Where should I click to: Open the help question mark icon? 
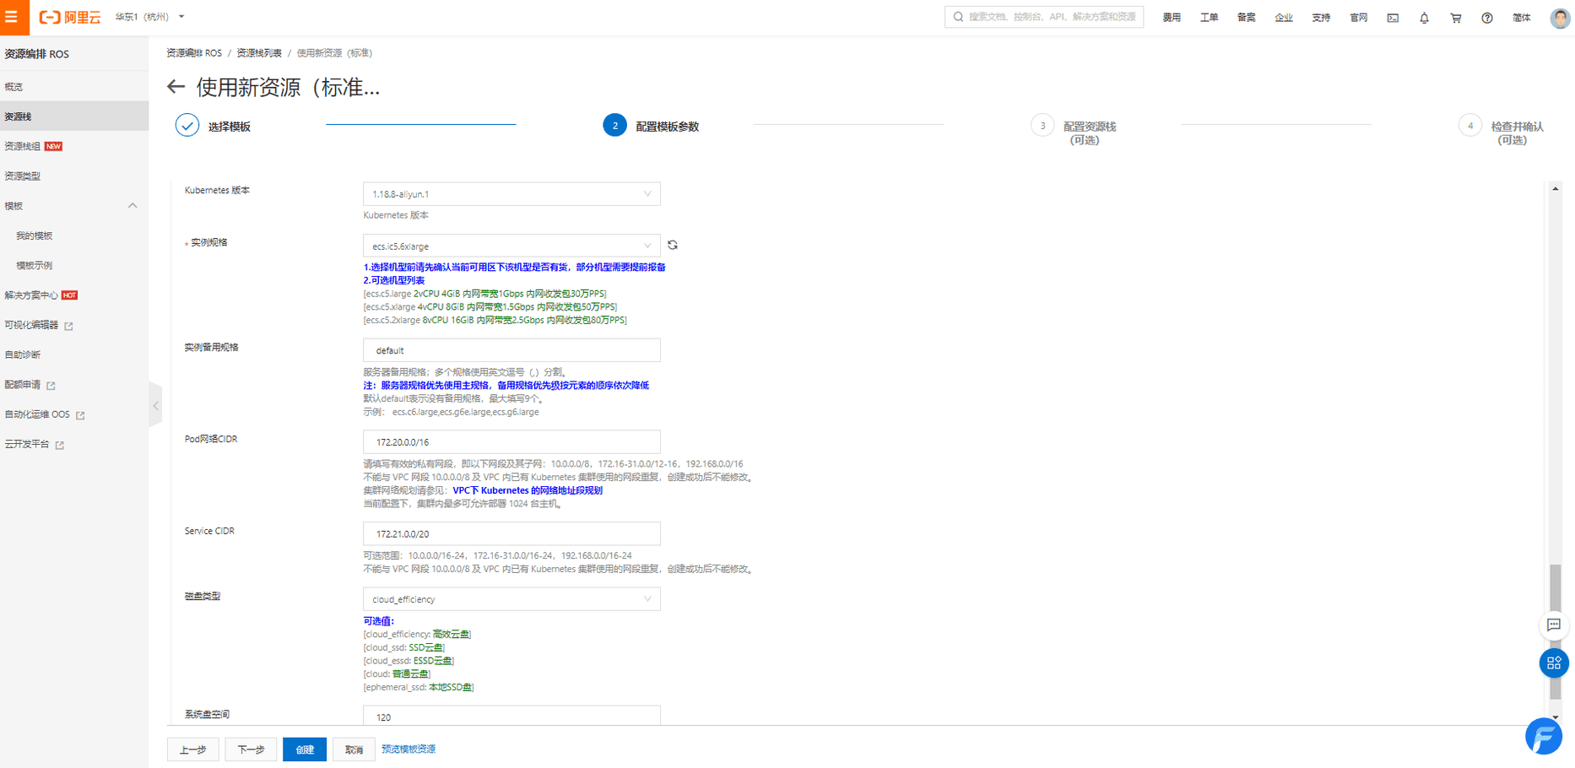pos(1487,18)
